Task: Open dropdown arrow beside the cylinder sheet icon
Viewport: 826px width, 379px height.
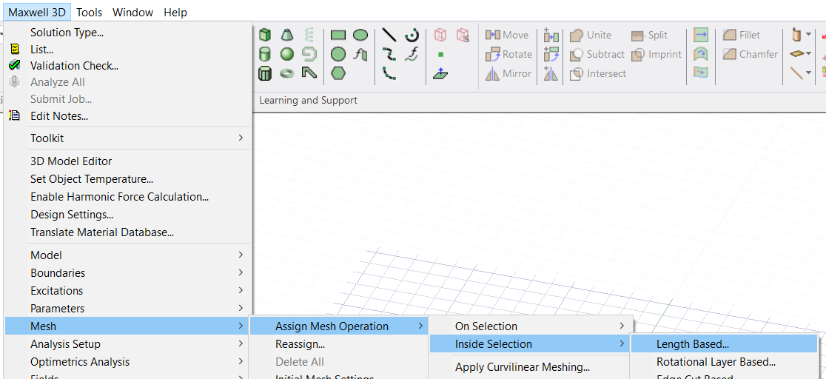Action: click(x=809, y=36)
